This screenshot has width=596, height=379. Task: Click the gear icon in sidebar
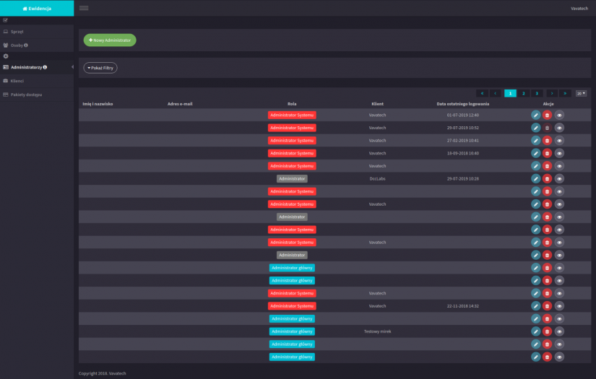tap(6, 56)
